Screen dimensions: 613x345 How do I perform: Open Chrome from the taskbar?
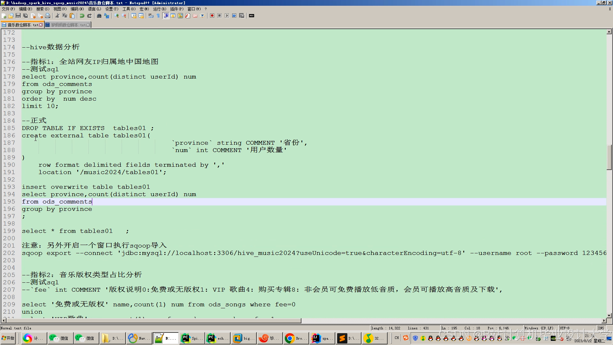coord(290,338)
